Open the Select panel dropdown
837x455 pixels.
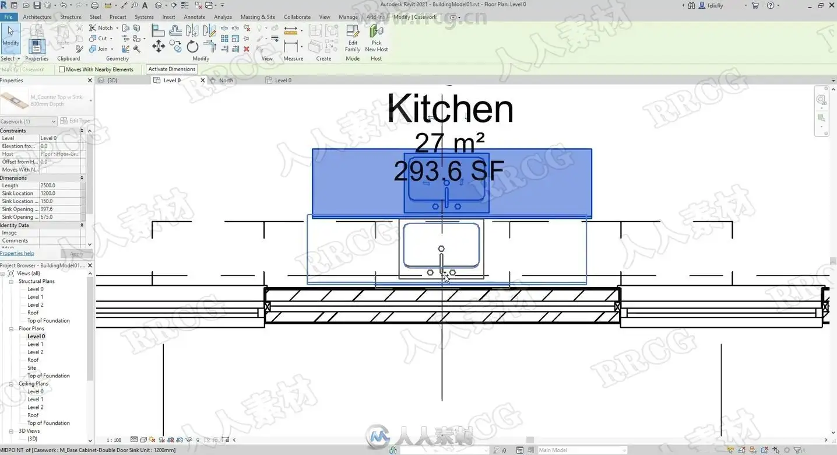[x=10, y=58]
